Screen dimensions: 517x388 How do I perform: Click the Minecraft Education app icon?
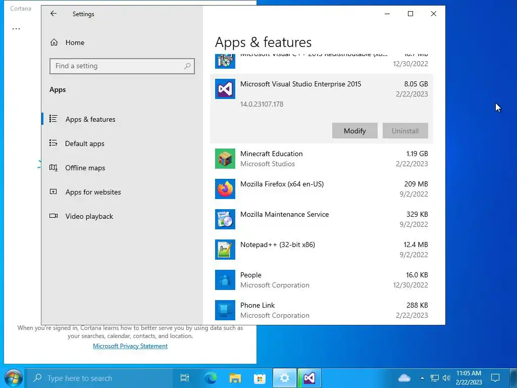click(225, 159)
